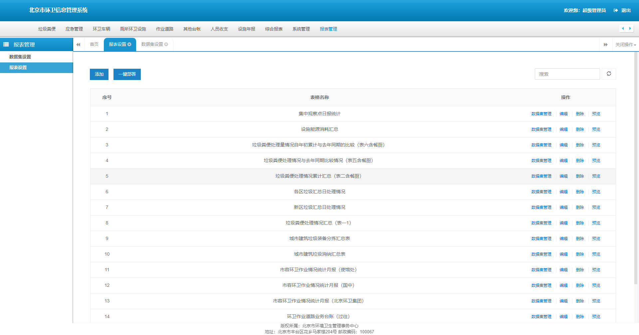
Task: Close the 数据集设置 tab via its x icon
Action: coord(166,44)
